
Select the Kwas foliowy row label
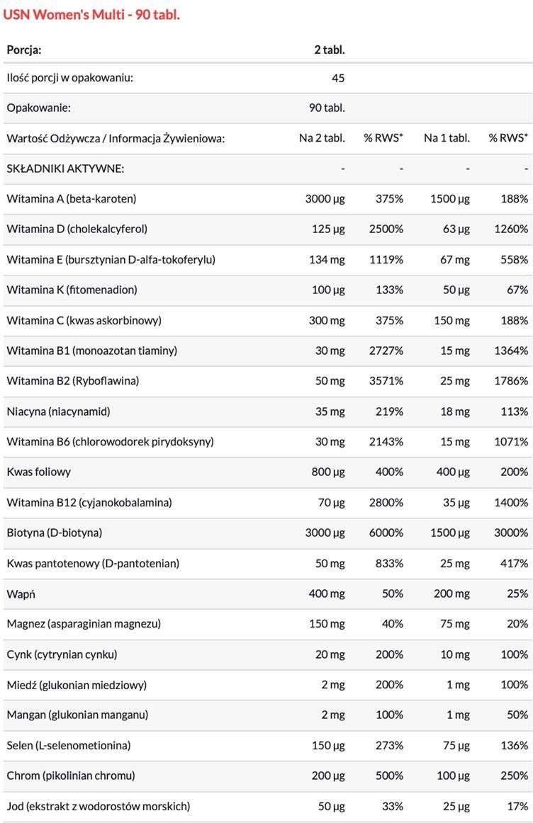(38, 472)
